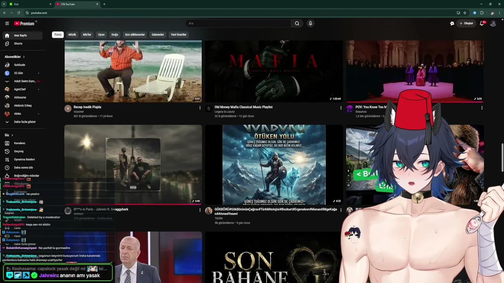The image size is (504, 283).
Task: Expand the Siz section chevron
Action: 12,135
